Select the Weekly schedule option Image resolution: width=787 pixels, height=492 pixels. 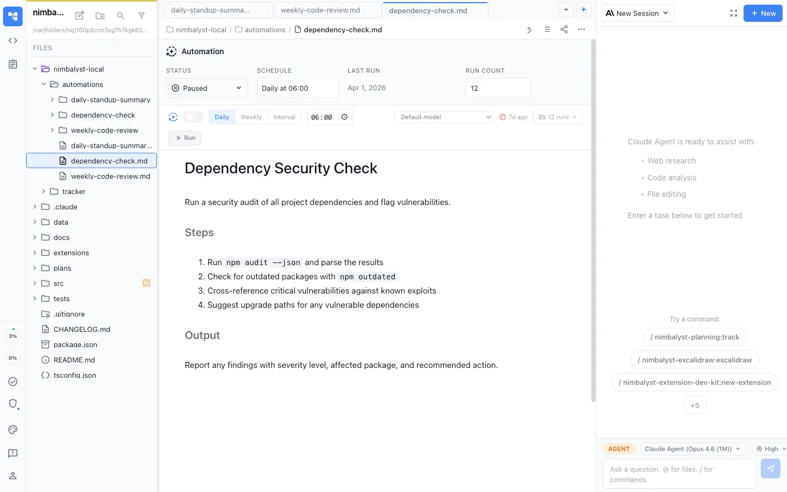251,117
